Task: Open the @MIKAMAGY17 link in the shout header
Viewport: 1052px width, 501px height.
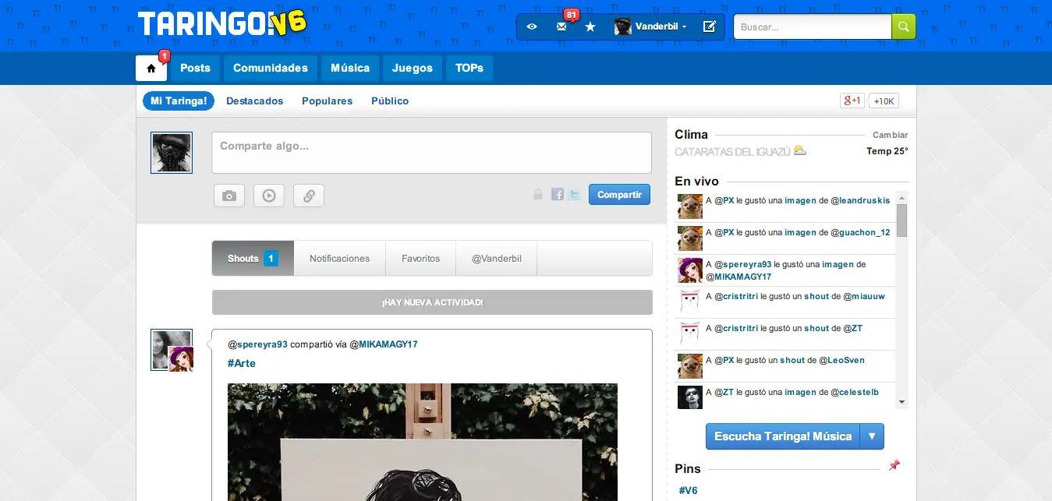Action: tap(383, 344)
